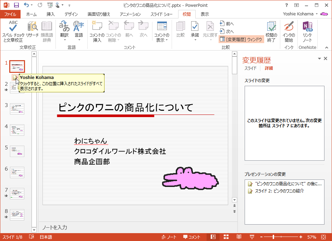Switch to the スライド tab in revisions pane

(x=250, y=68)
